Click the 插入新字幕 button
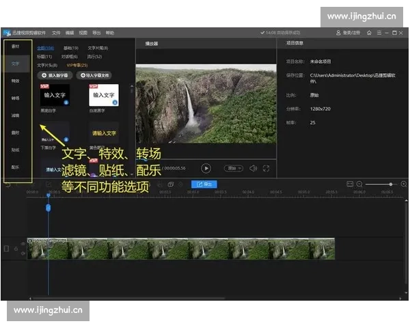The image size is (410, 328). [54, 74]
